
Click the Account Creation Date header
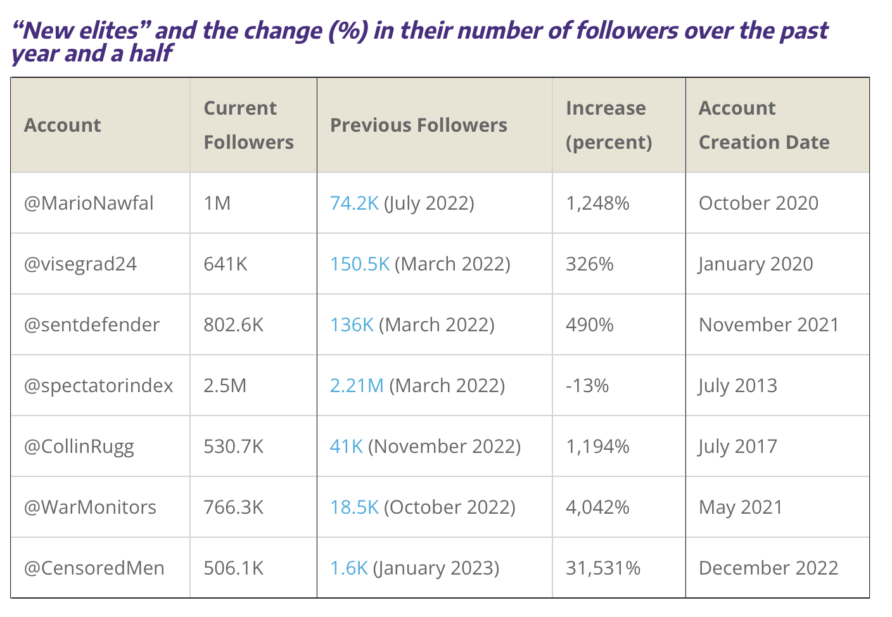(763, 125)
